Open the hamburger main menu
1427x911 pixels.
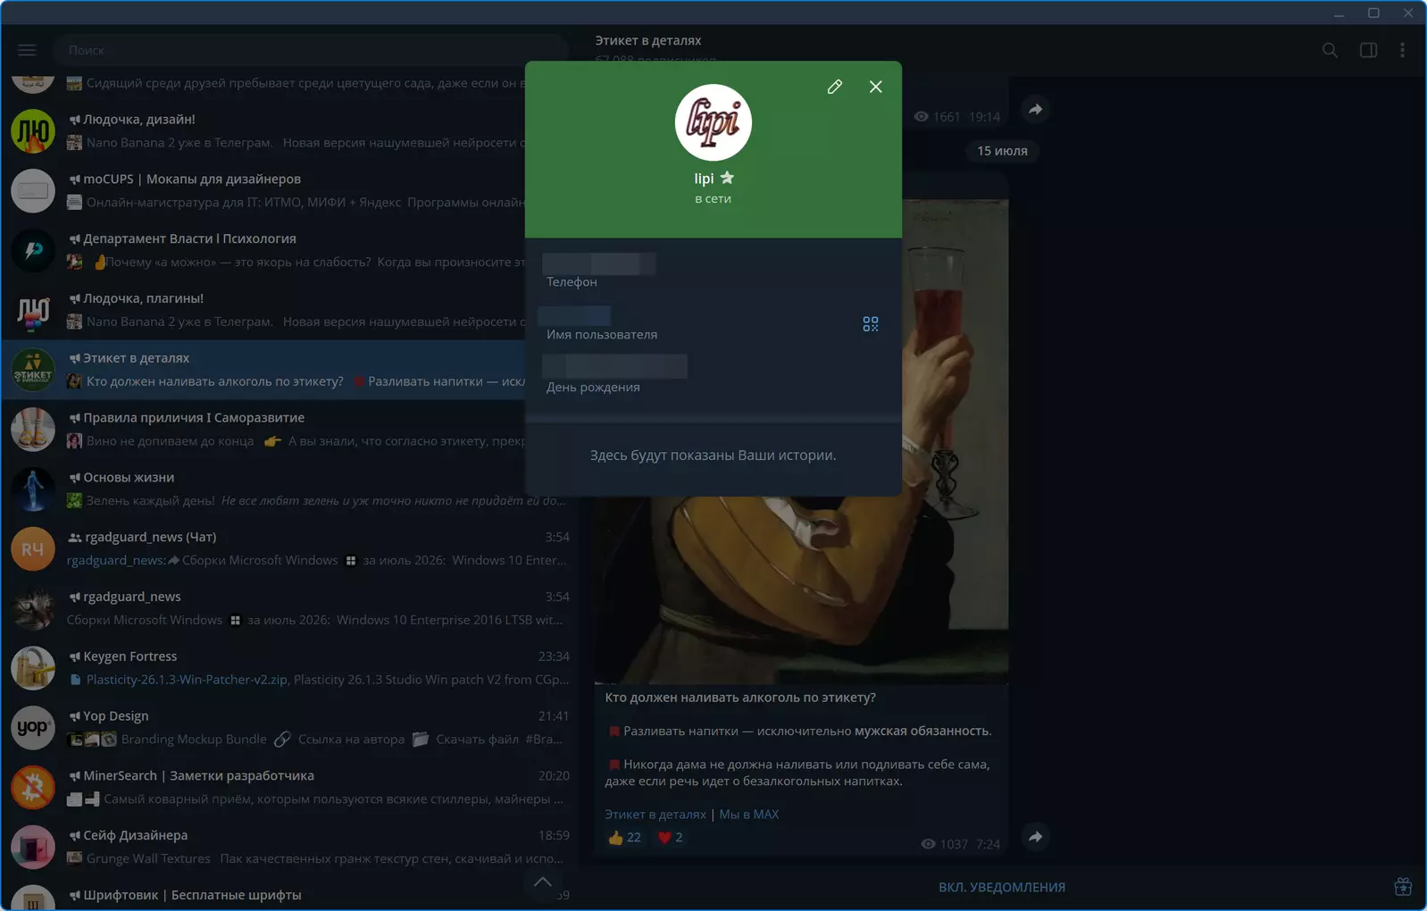point(27,50)
